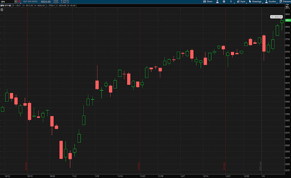Click the S&P 500 INDEX name

(x=30, y=2)
